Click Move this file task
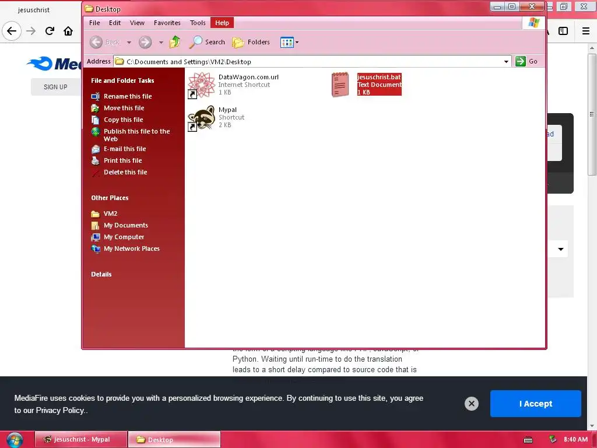 coord(124,108)
